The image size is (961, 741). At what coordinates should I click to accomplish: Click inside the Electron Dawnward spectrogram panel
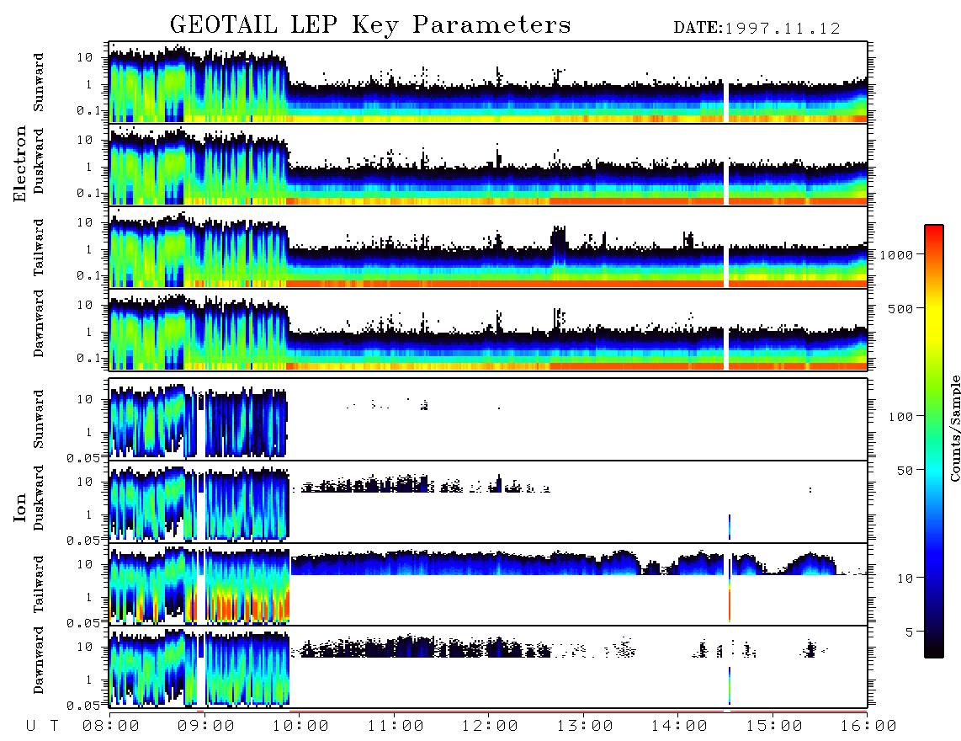[488, 329]
